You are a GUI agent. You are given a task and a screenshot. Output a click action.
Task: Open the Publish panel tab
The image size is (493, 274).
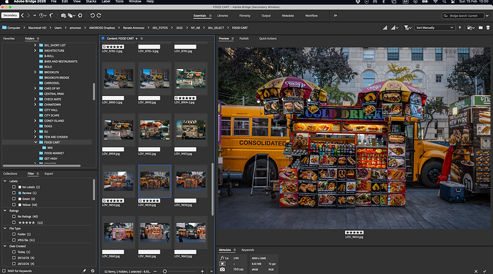pyautogui.click(x=244, y=39)
